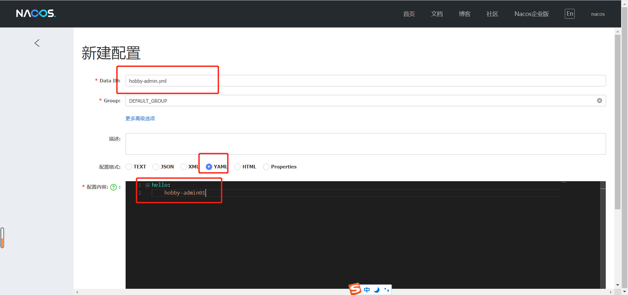Select the Properties format radio button
Image resolution: width=628 pixels, height=295 pixels.
[x=266, y=167]
